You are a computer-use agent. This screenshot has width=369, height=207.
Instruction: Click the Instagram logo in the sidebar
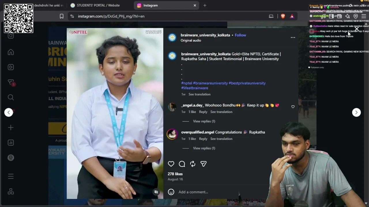click(11, 36)
